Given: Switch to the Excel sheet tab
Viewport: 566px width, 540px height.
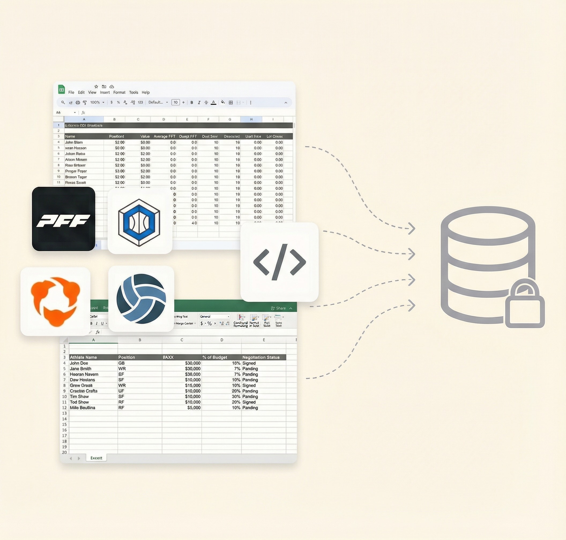Looking at the screenshot, I should [96, 458].
